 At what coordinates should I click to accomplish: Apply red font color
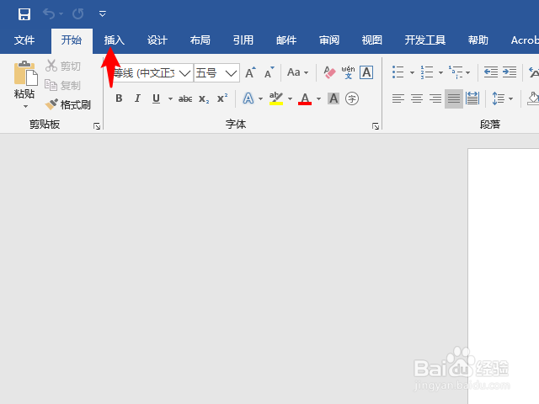pyautogui.click(x=305, y=98)
